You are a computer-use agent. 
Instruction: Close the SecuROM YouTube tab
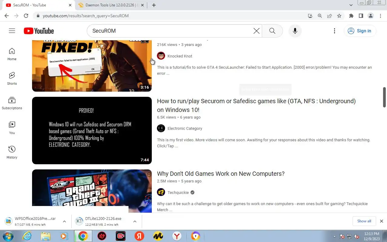pyautogui.click(x=70, y=5)
